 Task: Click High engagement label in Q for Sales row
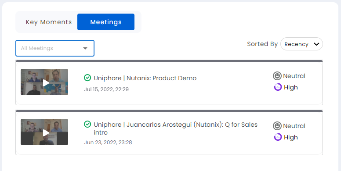(291, 137)
